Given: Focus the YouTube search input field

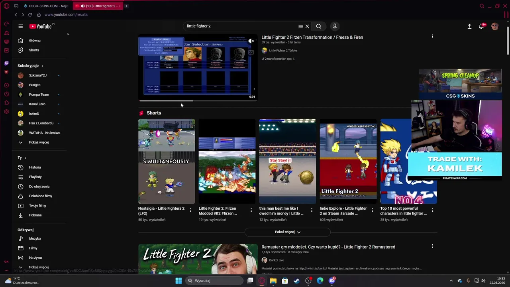Looking at the screenshot, I should tap(241, 26).
